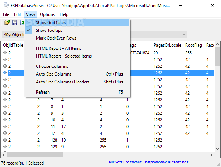Screen dimensions: 221x167
Task: Click the row icon of the row with 12
Action: point(5,133)
